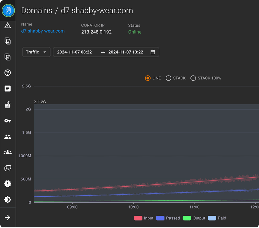Open the reports chart document icon

click(7, 41)
